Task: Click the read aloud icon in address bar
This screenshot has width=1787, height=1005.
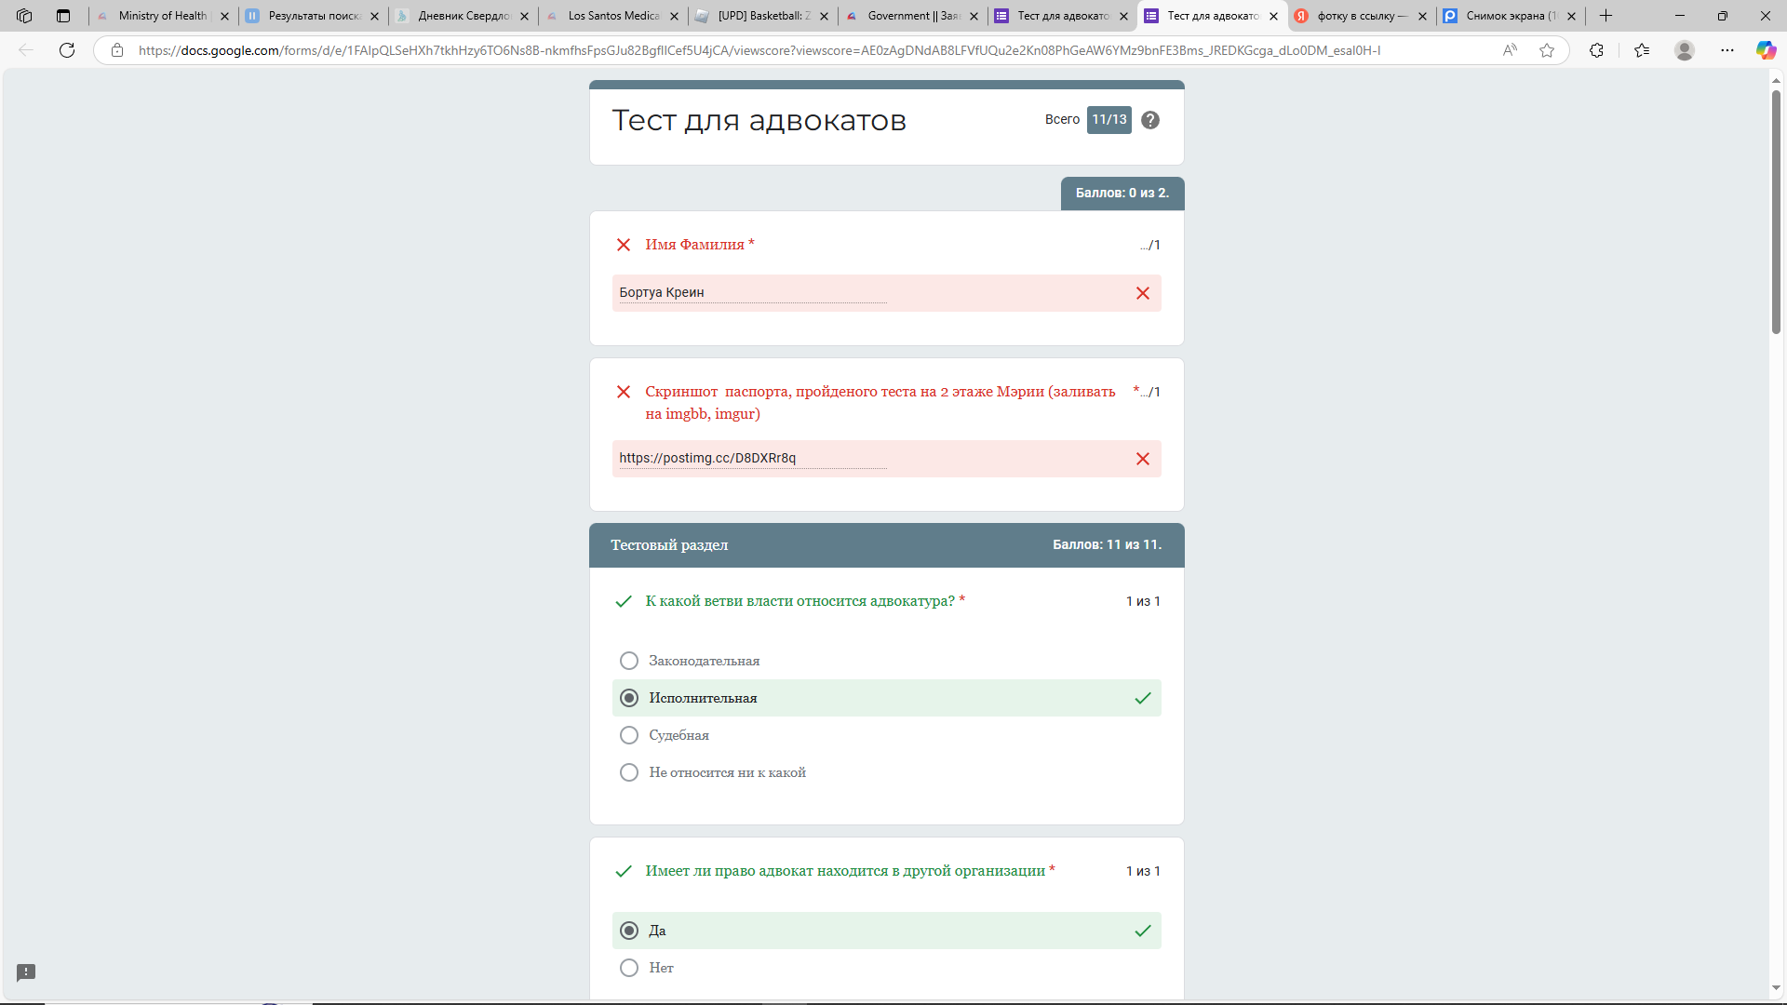Action: pos(1510,50)
